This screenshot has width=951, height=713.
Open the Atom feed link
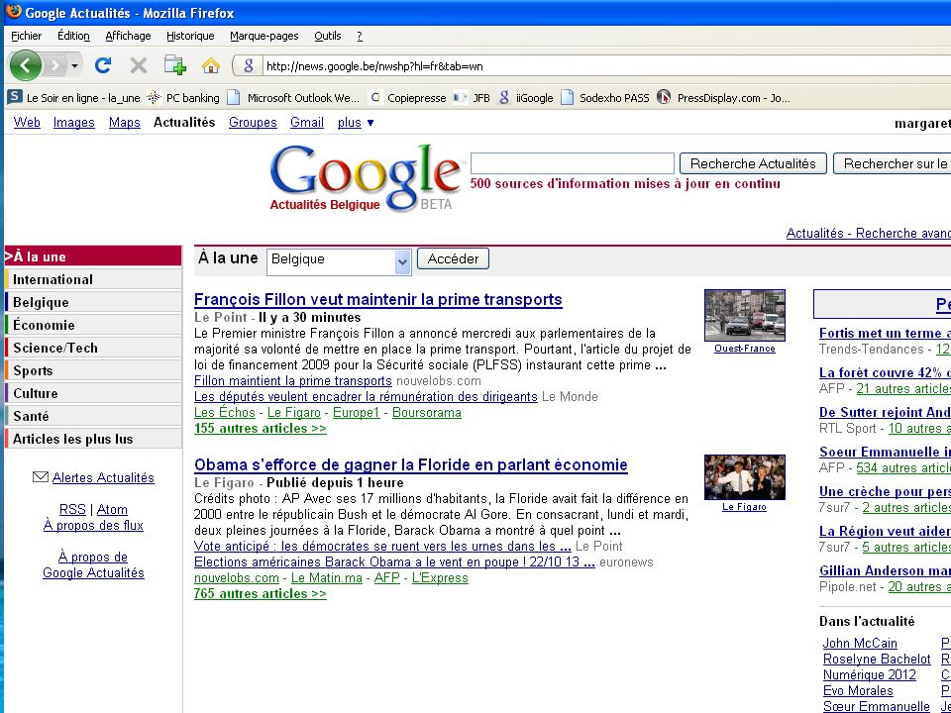(112, 509)
